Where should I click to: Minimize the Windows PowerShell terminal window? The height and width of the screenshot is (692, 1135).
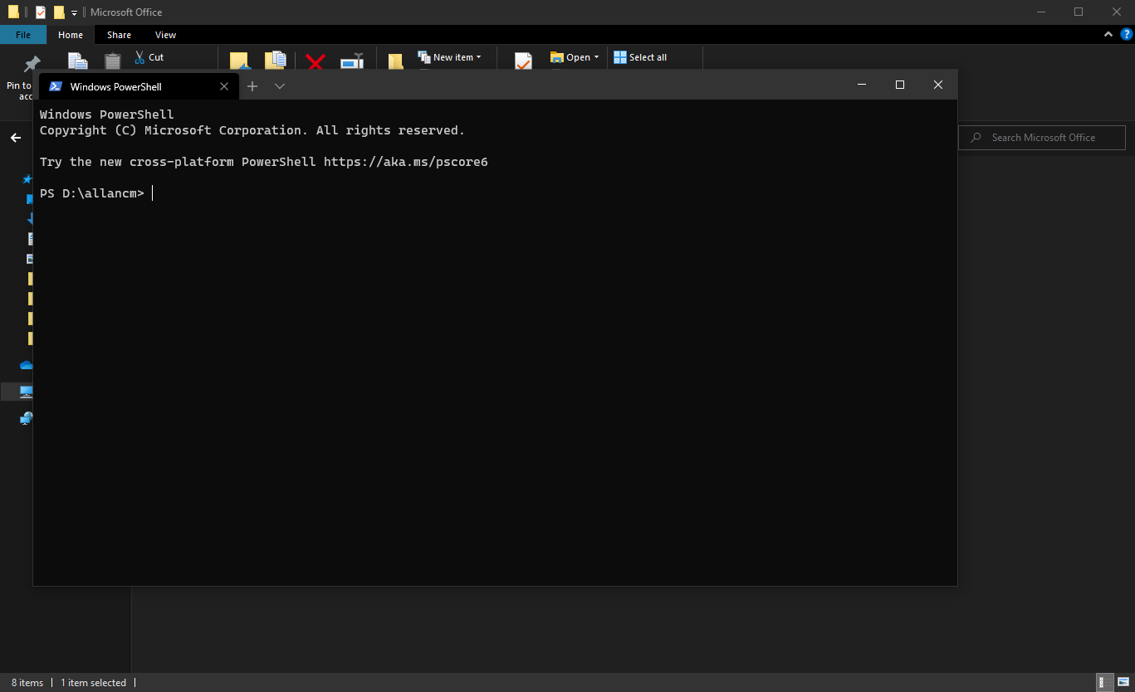863,85
